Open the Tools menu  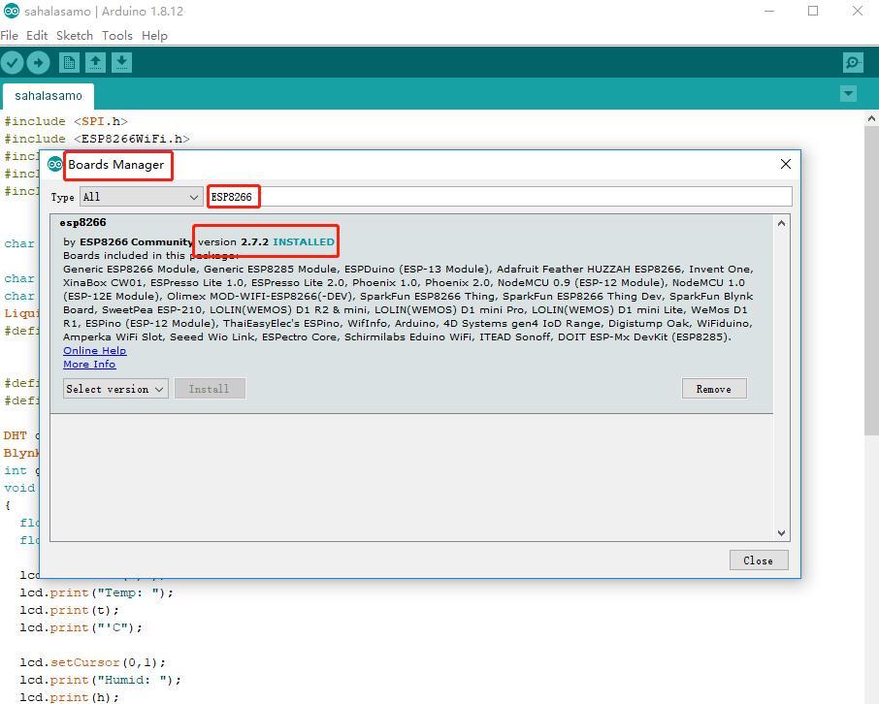117,35
